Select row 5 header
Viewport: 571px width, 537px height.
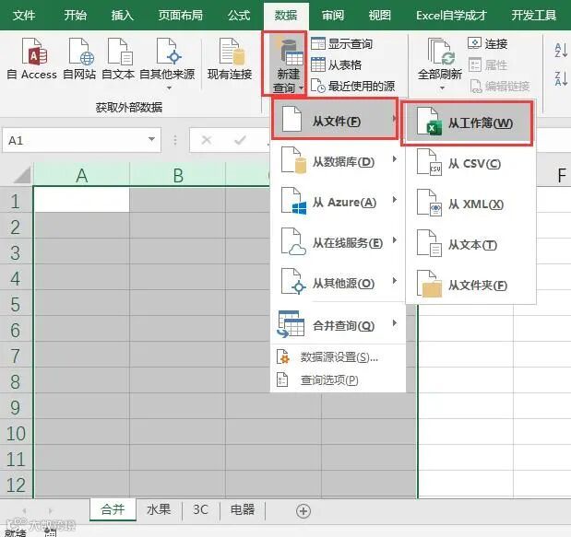click(x=16, y=304)
